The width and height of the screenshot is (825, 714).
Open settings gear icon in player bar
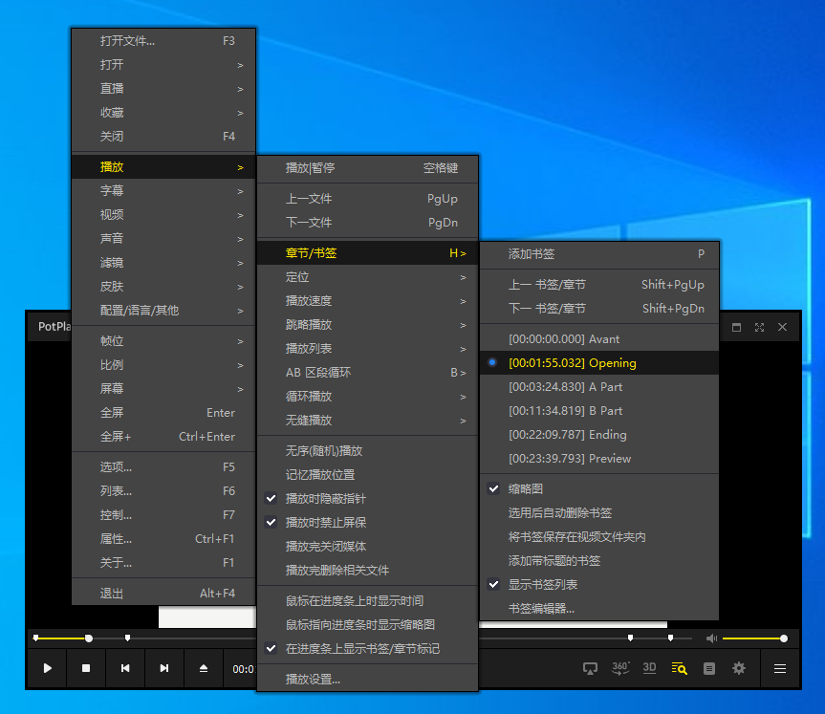[739, 668]
